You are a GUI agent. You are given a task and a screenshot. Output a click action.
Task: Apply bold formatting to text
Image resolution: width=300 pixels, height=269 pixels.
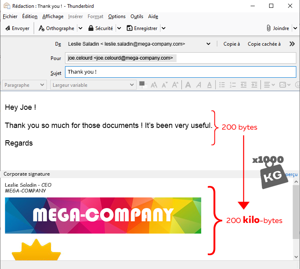coord(188,85)
